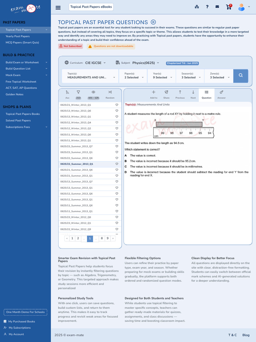Toggle heart for 0625/22_Summer_2013_Q1
The width and height of the screenshot is (256, 342).
coord(117,164)
